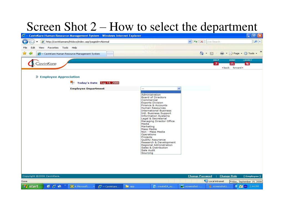Open the Page menu dropdown

coord(236,54)
